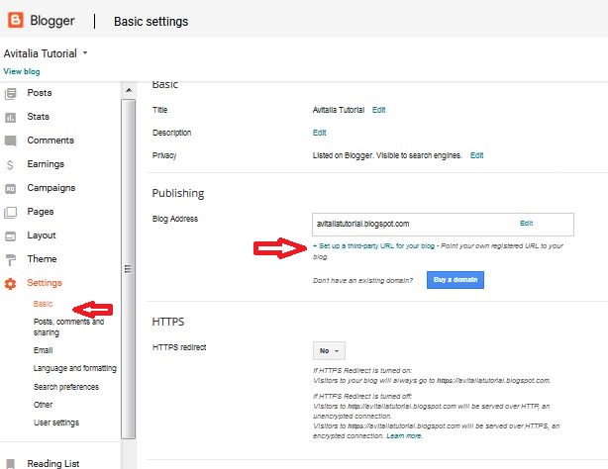This screenshot has width=608, height=469.
Task: Open Layout section
Action: pyautogui.click(x=42, y=235)
